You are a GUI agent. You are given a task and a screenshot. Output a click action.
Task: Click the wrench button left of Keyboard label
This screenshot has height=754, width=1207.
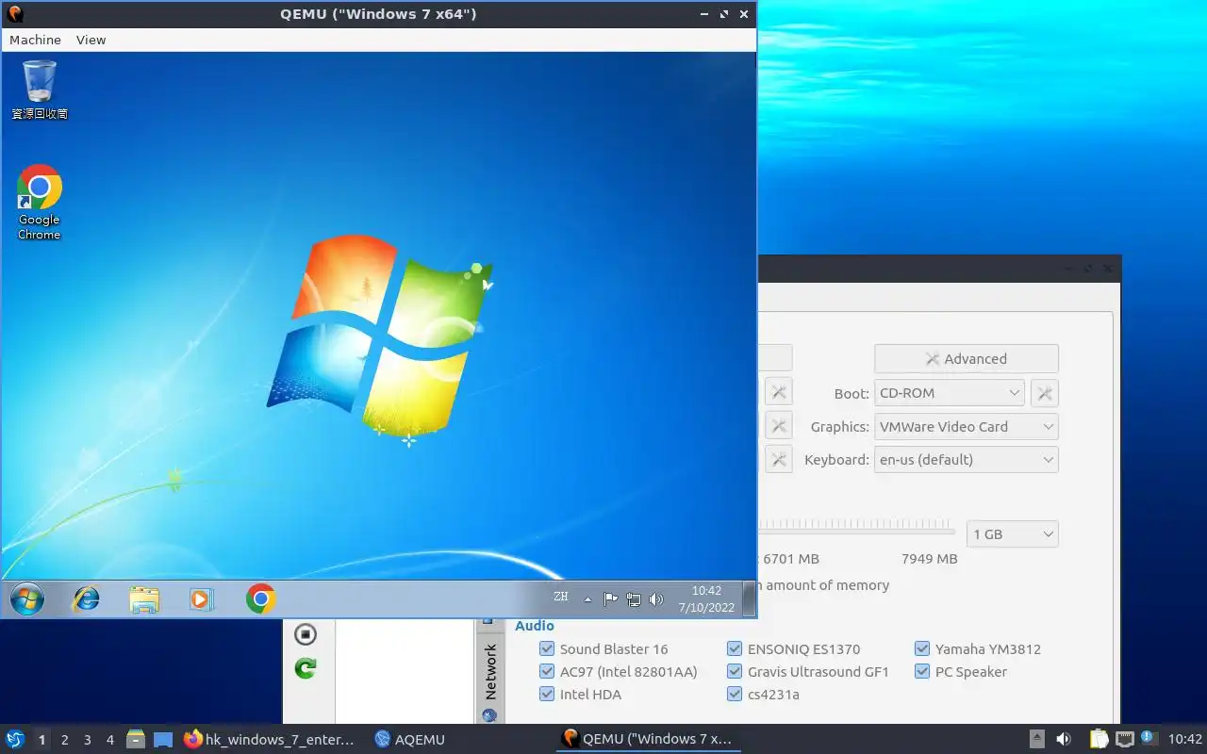click(778, 459)
